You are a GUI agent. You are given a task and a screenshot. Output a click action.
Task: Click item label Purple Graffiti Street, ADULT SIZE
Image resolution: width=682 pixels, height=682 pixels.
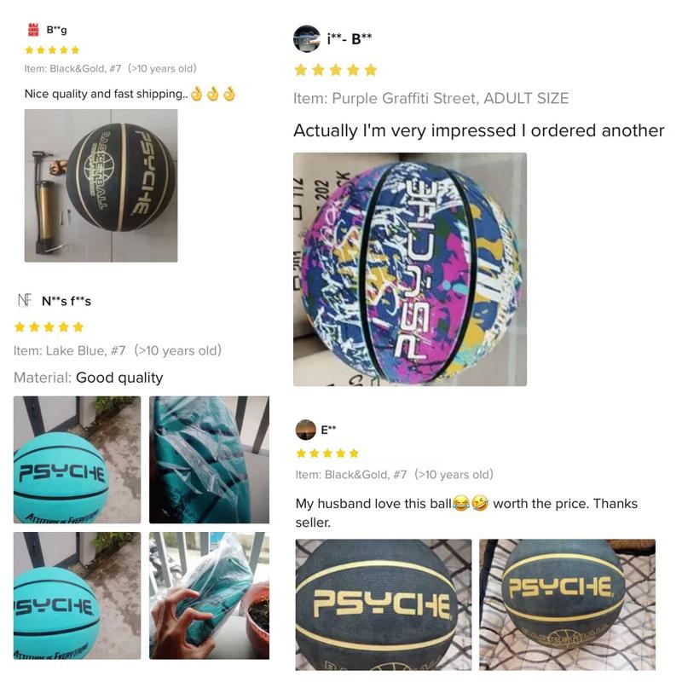[x=450, y=98]
